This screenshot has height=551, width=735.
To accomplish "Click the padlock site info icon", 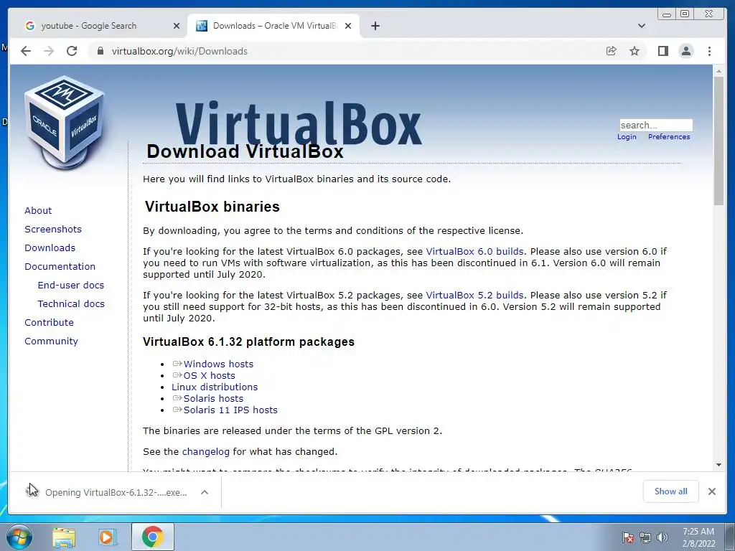I will [x=100, y=51].
